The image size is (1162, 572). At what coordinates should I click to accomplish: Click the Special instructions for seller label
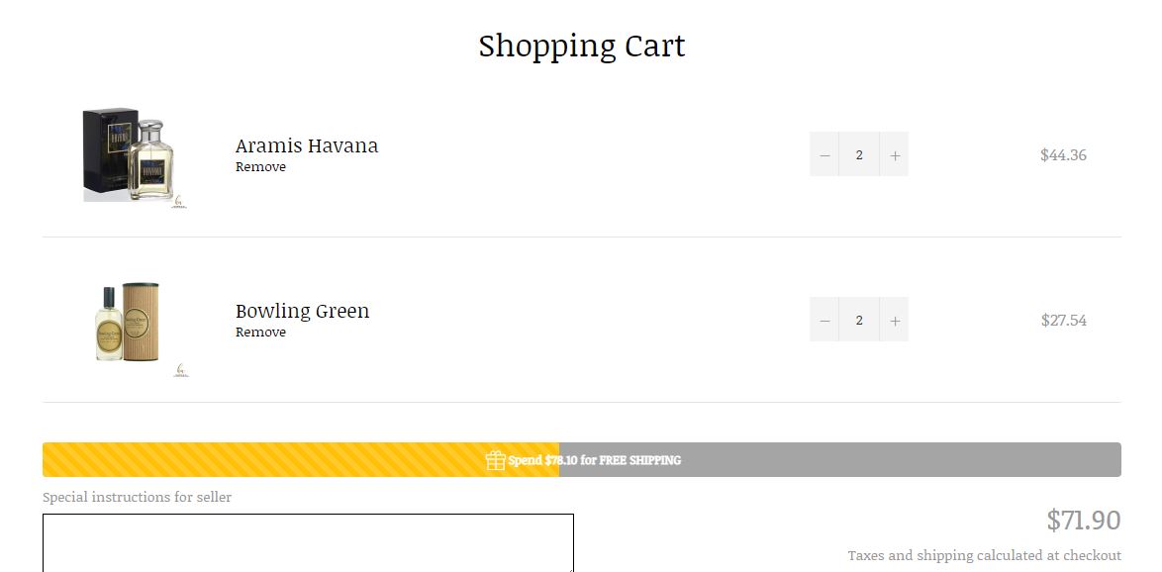click(137, 497)
